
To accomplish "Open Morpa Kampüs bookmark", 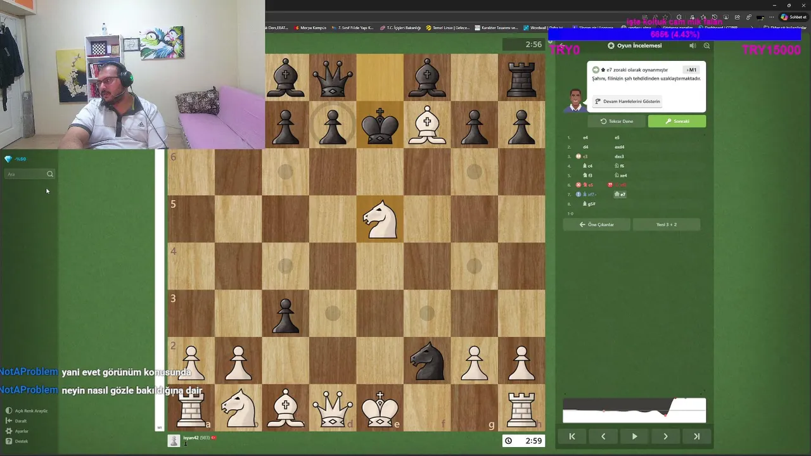I will [310, 28].
